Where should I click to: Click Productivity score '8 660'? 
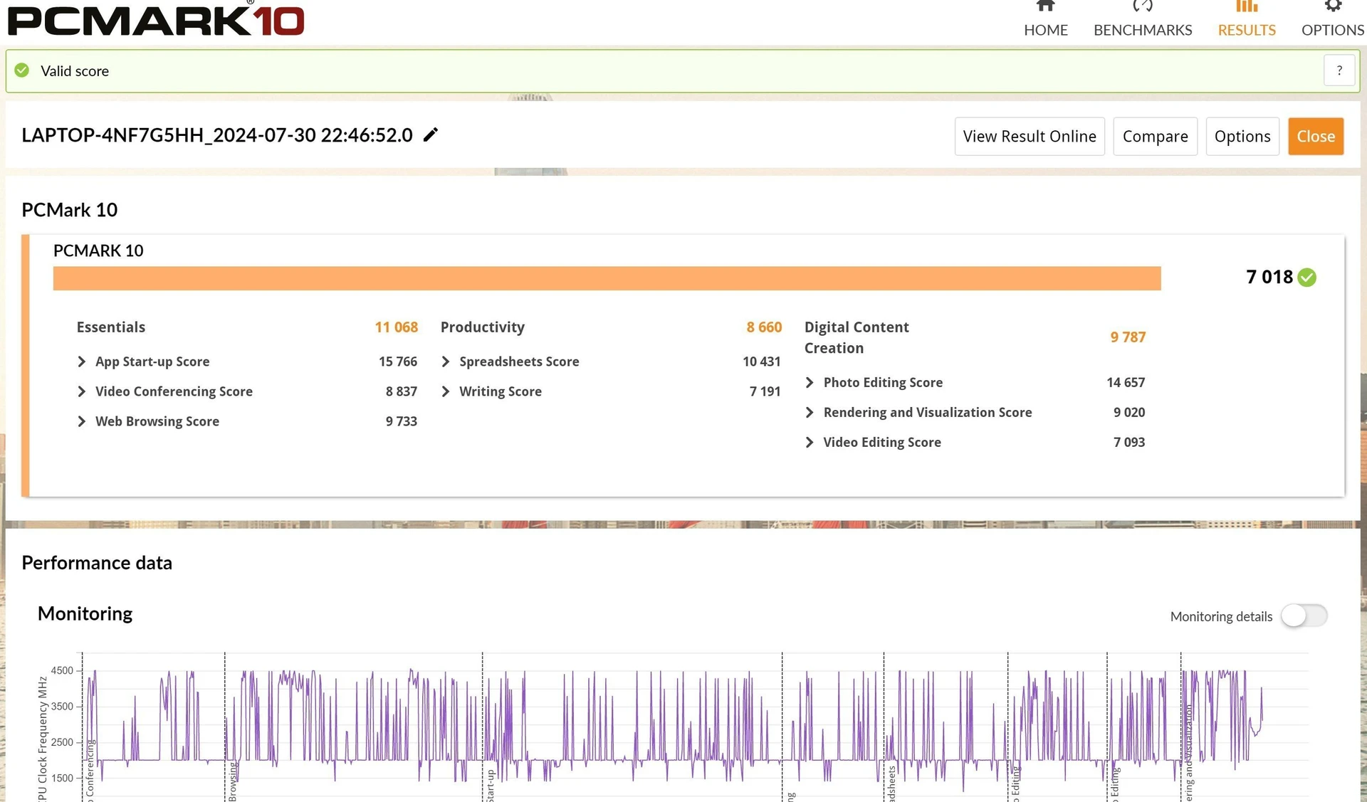pos(764,327)
